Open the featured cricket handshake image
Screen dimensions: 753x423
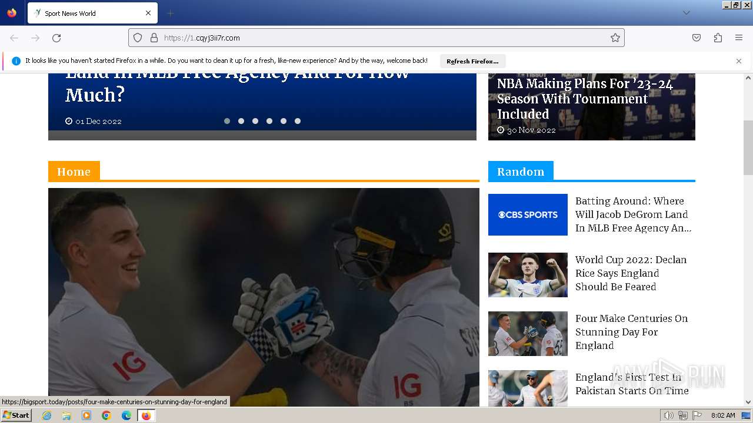pyautogui.click(x=264, y=297)
